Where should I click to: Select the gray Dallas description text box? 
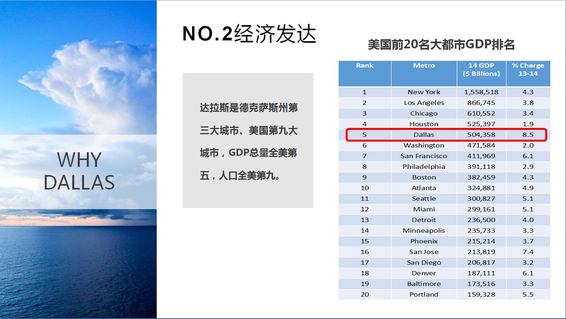[x=248, y=140]
